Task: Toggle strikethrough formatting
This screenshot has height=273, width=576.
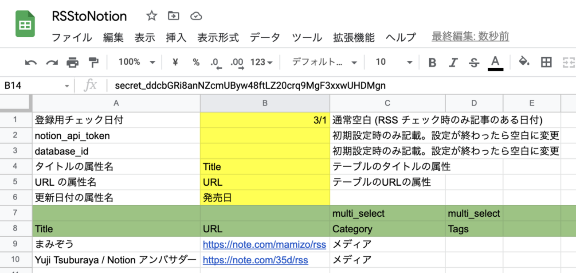Action: click(474, 62)
